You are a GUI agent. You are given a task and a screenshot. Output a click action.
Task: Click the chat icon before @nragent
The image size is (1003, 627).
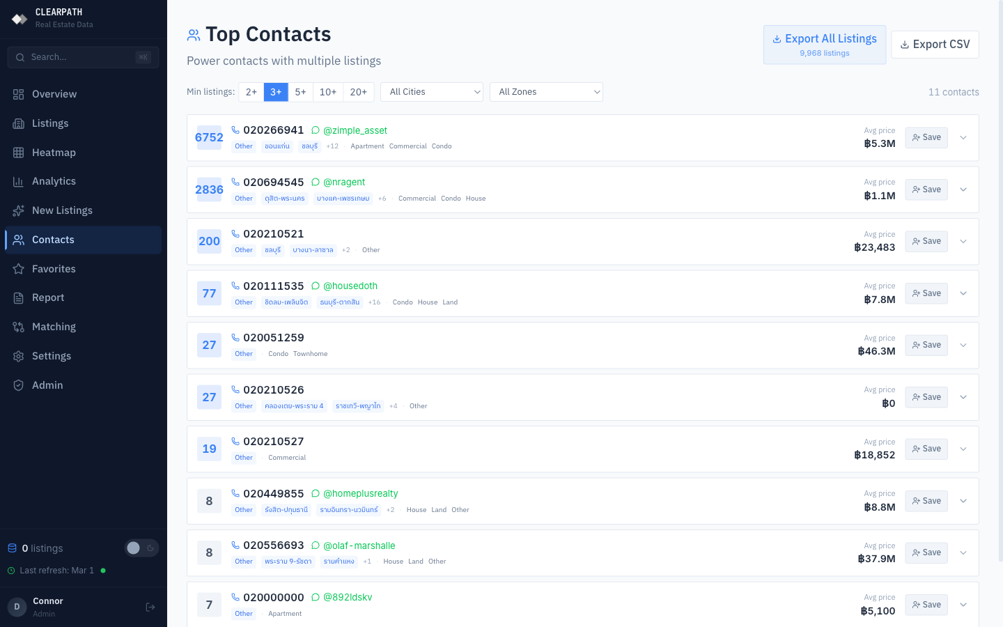pyautogui.click(x=316, y=183)
